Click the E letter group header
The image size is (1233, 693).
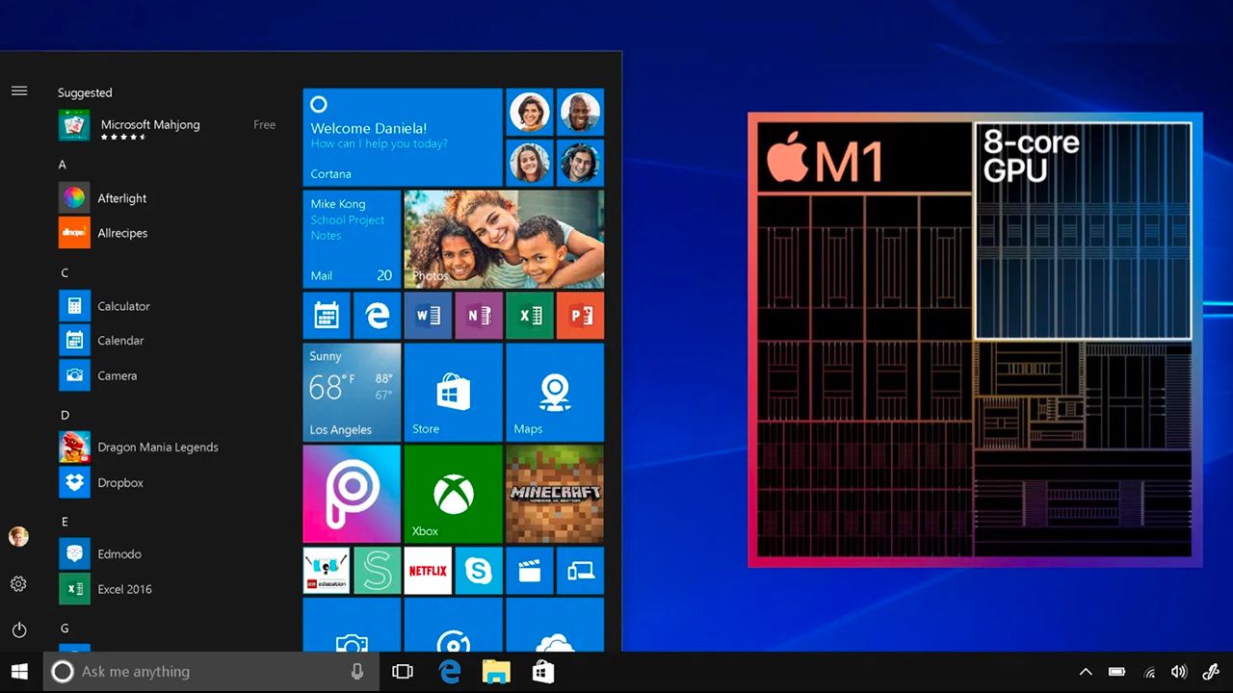(x=65, y=522)
